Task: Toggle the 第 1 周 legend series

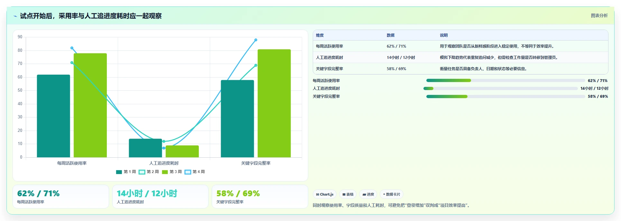Action: tap(126, 172)
